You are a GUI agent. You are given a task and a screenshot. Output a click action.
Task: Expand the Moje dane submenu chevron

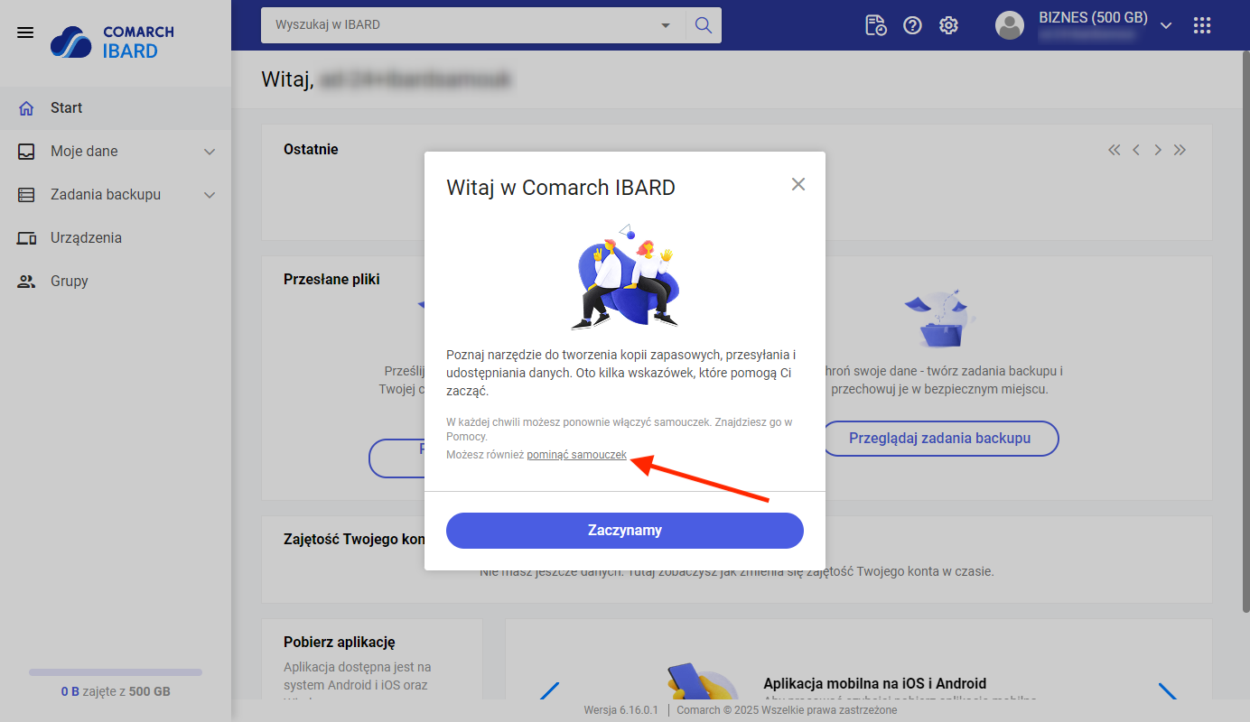[210, 152]
